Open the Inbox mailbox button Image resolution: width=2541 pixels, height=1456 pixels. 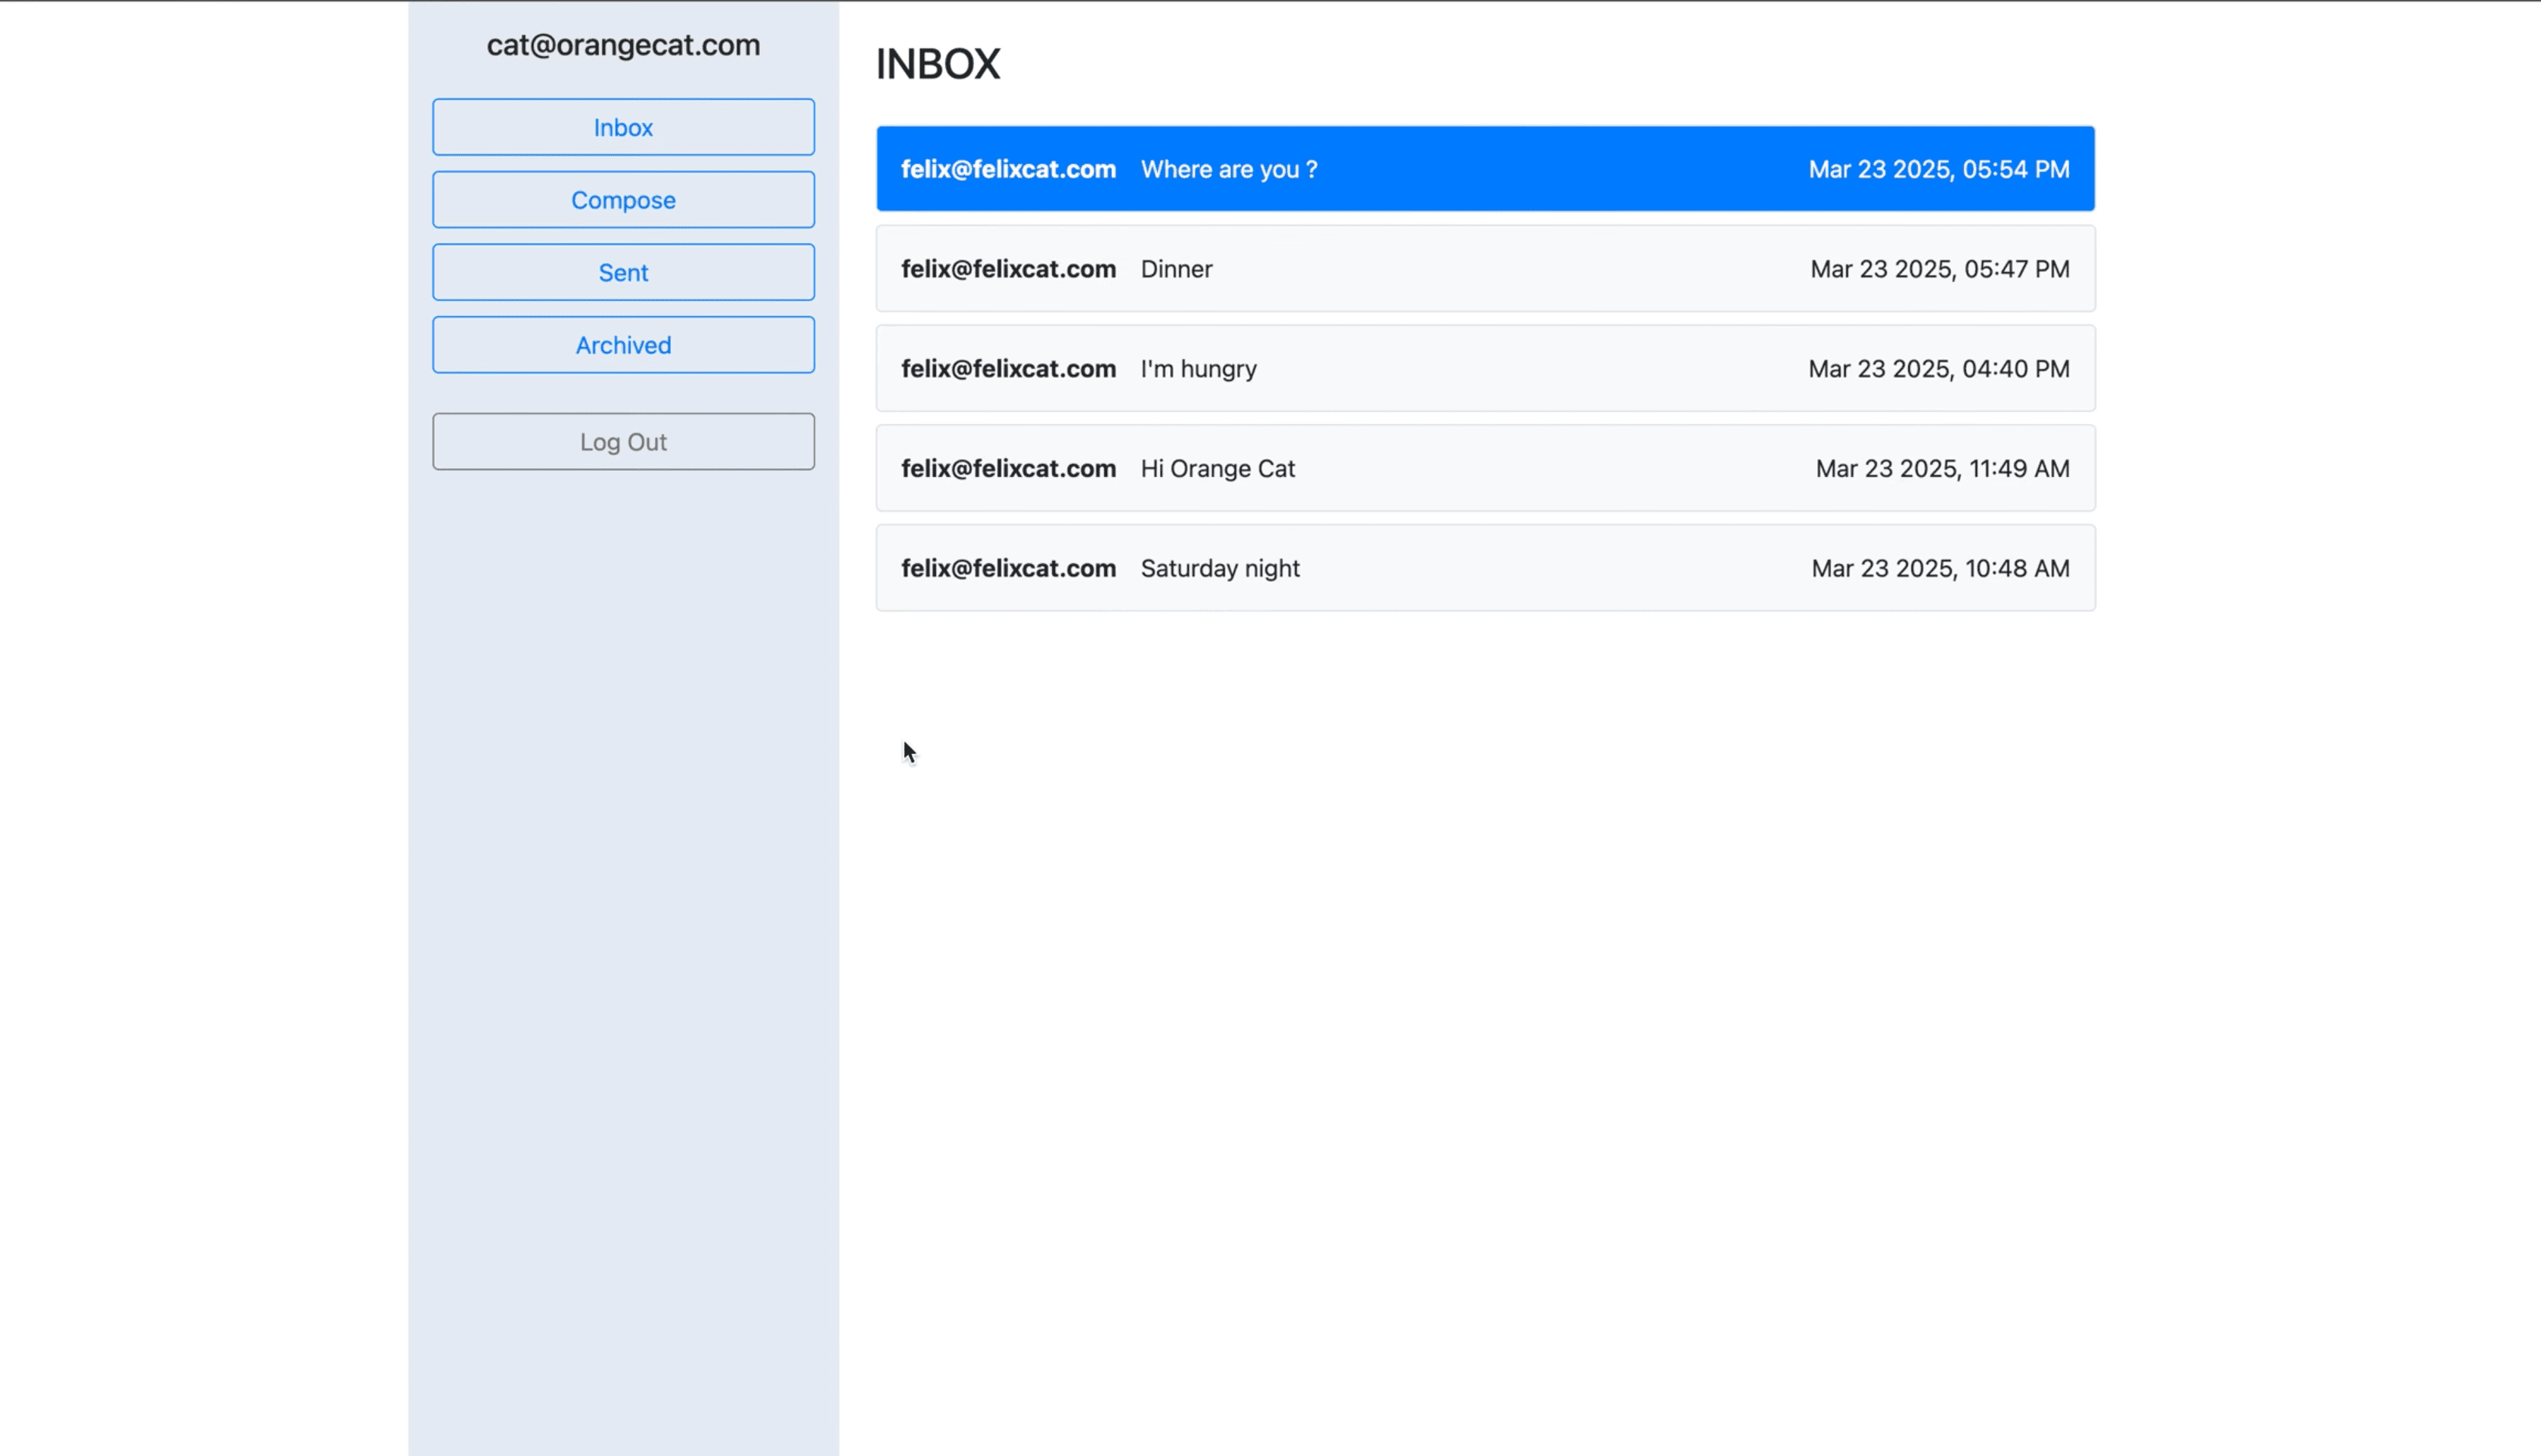pos(622,127)
